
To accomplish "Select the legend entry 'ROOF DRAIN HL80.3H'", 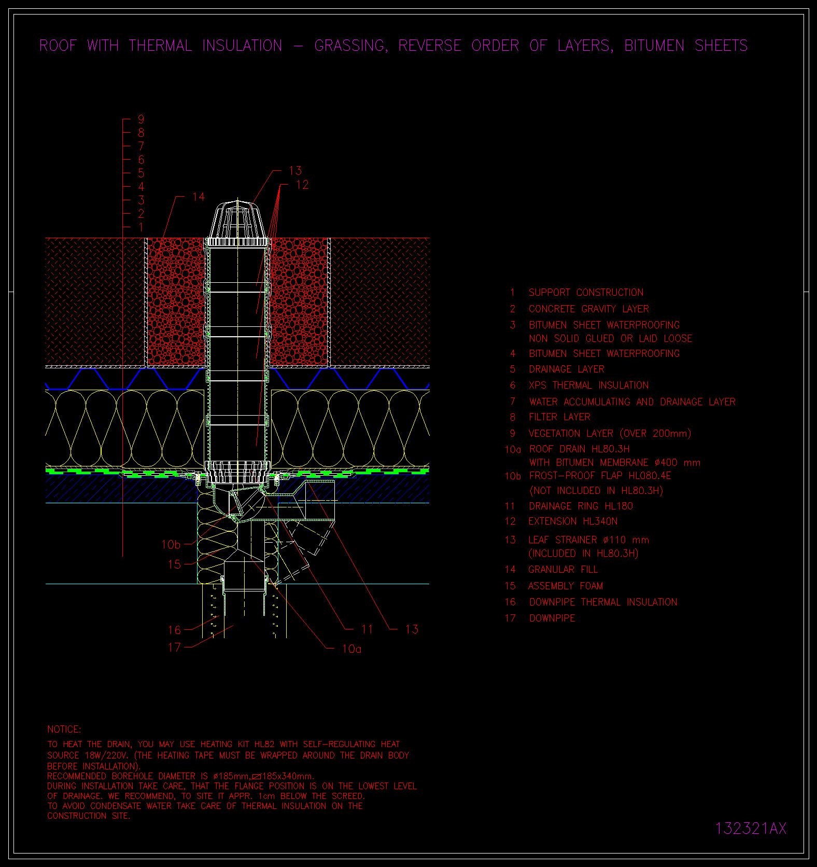I will (579, 449).
